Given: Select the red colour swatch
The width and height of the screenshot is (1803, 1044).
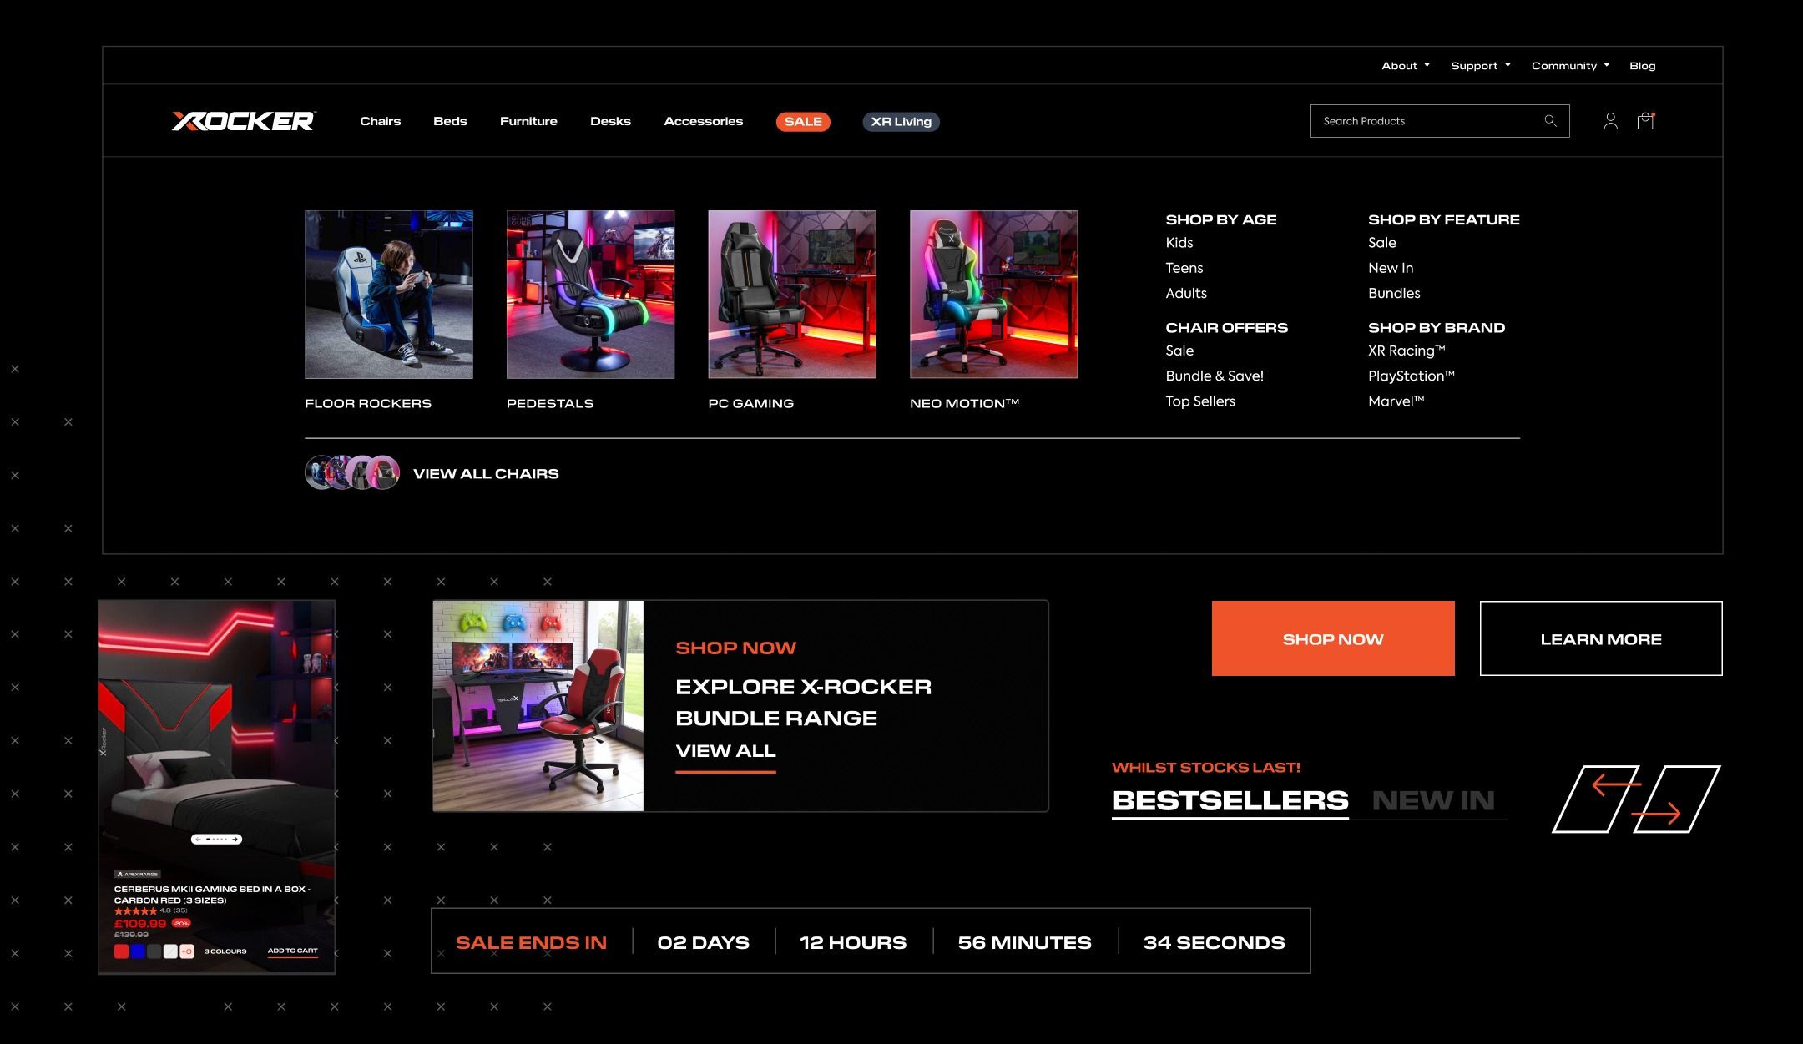Looking at the screenshot, I should 121,951.
